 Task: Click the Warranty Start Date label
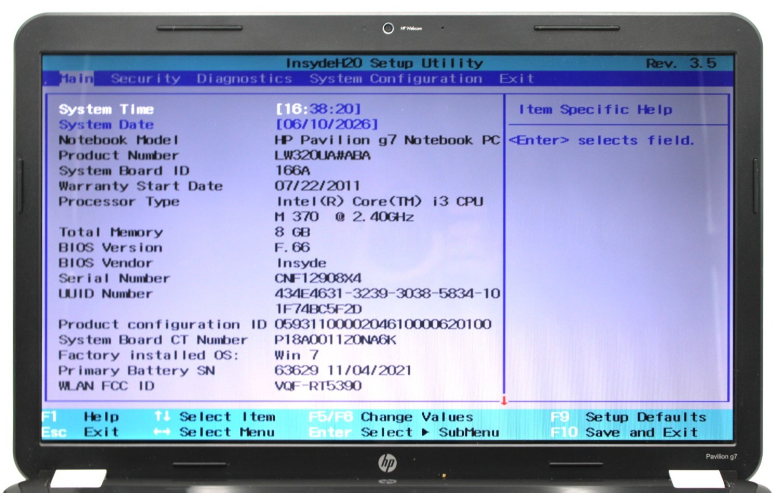point(141,186)
